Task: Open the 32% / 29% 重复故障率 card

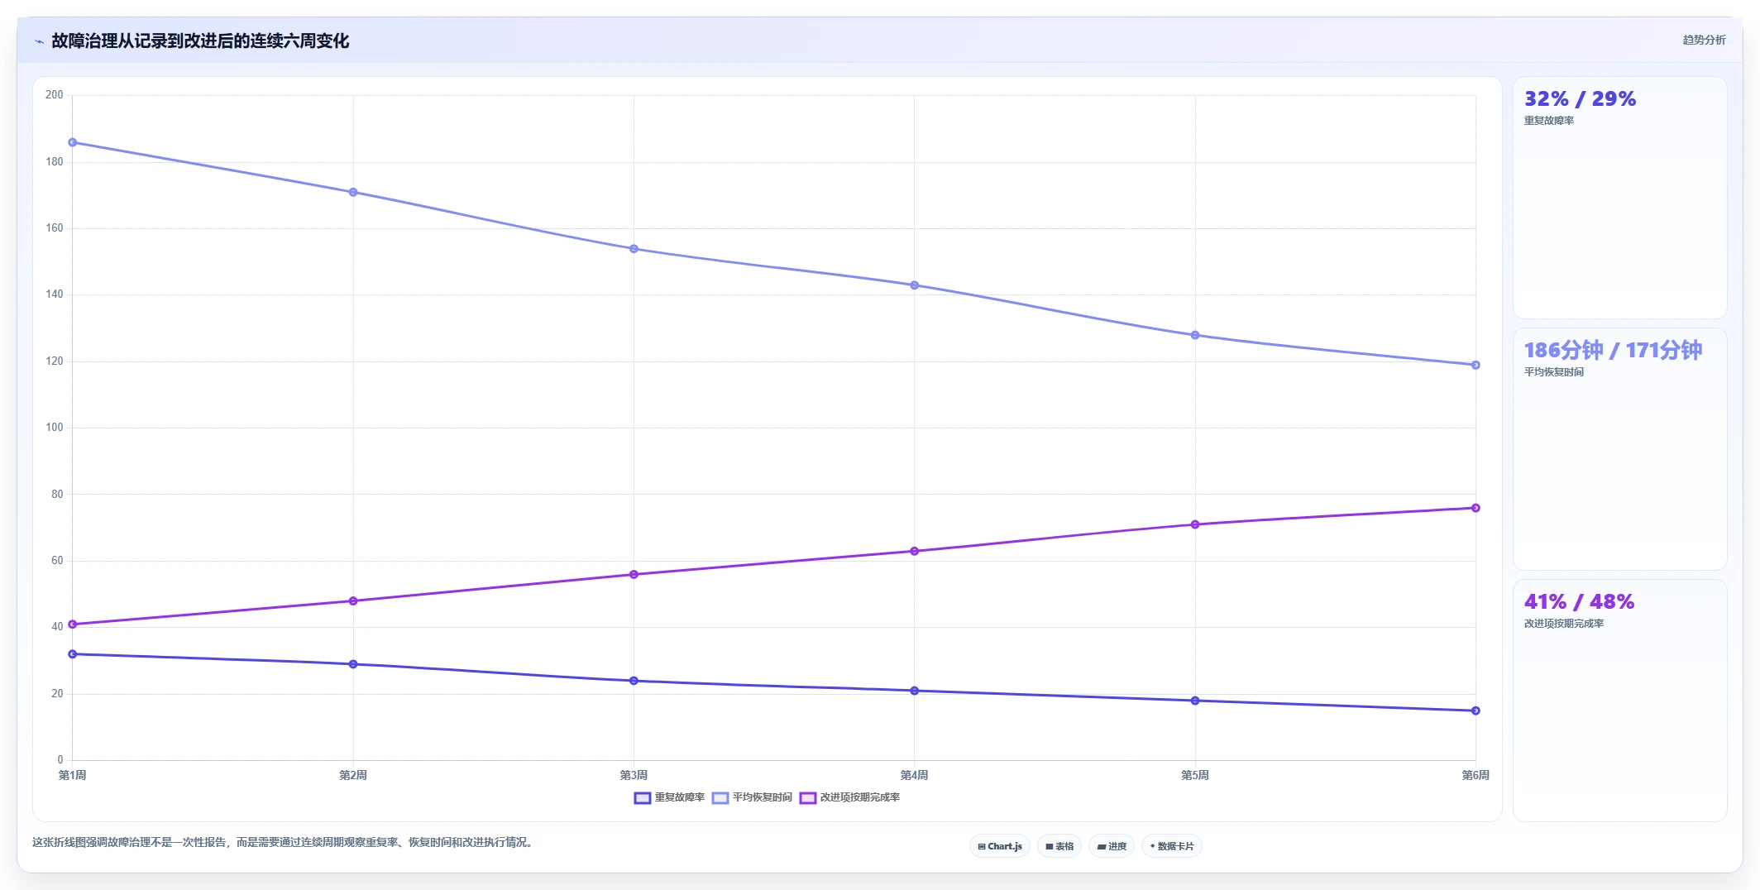Action: coord(1619,198)
